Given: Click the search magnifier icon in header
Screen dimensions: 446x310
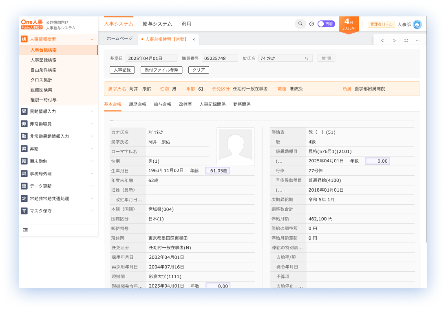Looking at the screenshot, I should [300, 24].
